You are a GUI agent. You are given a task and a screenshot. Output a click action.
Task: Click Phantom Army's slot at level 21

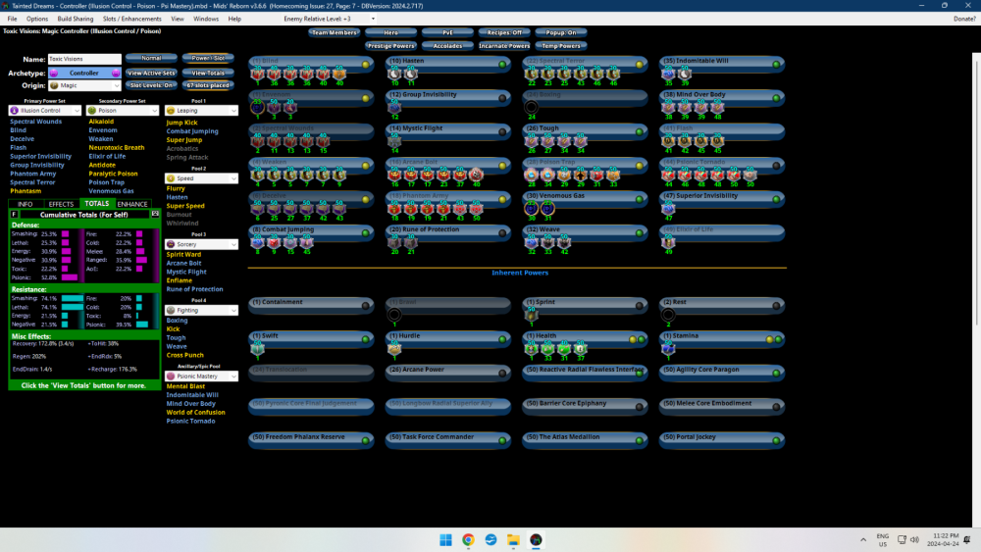point(443,210)
